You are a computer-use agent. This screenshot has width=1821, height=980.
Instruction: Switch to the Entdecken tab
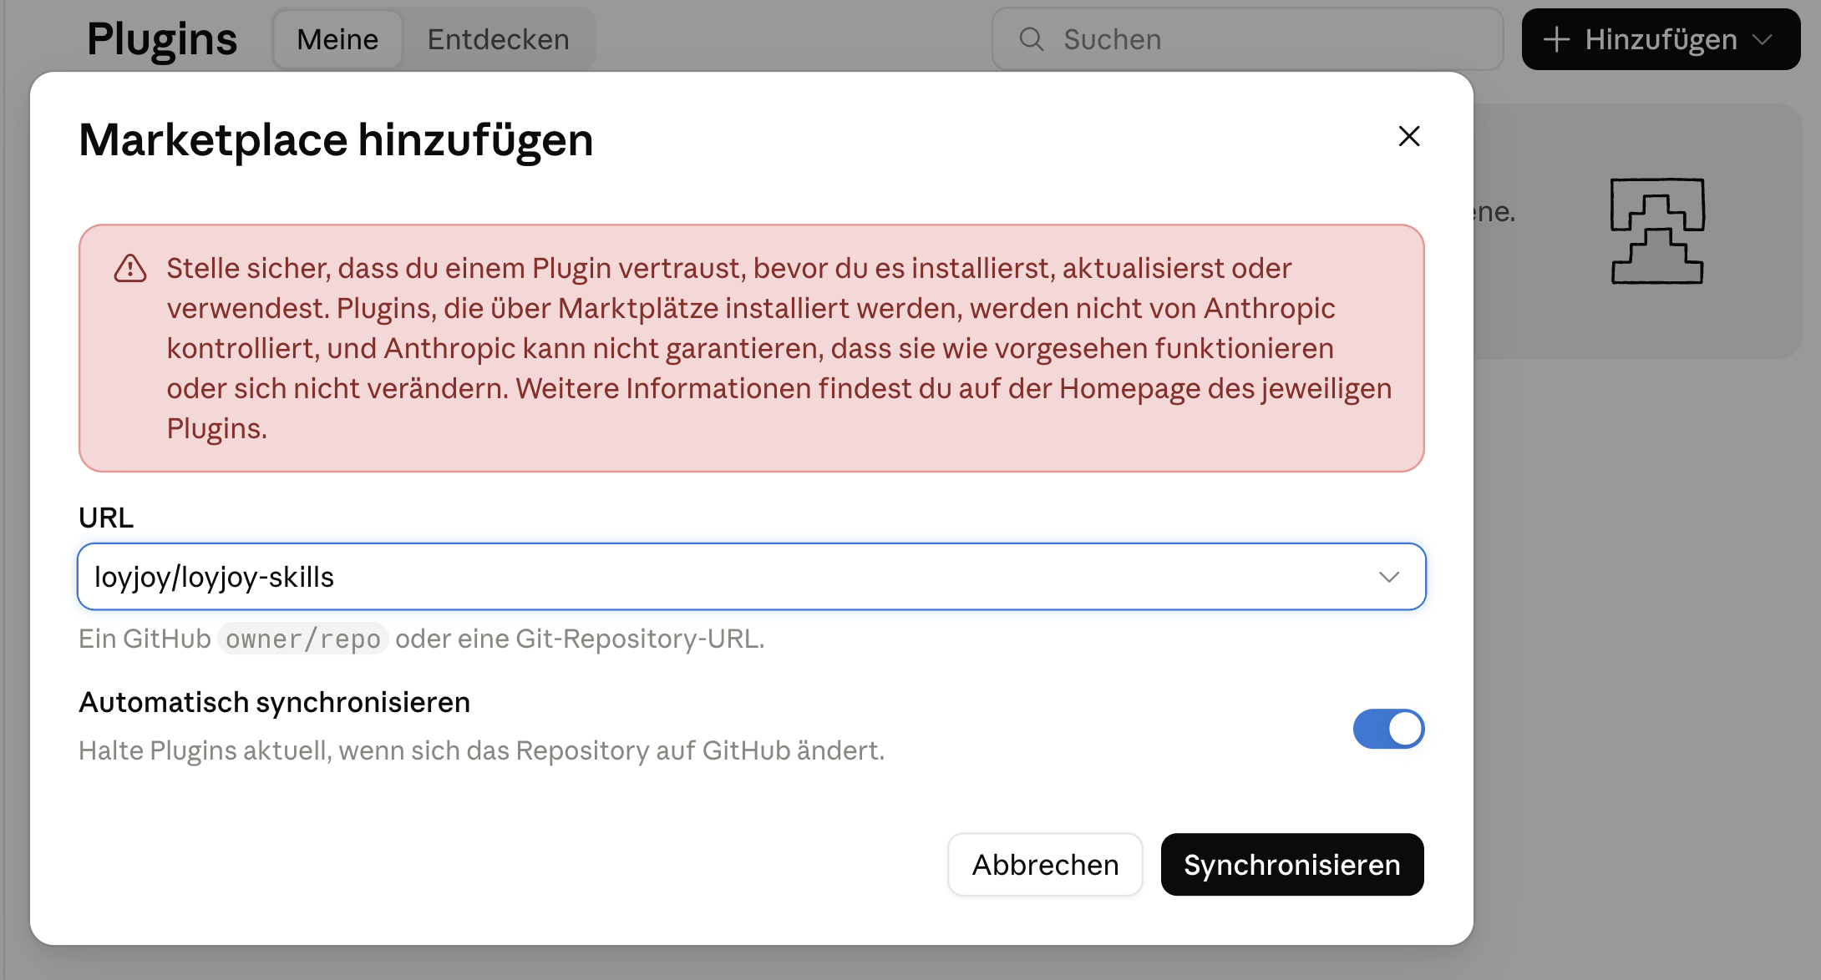tap(498, 39)
